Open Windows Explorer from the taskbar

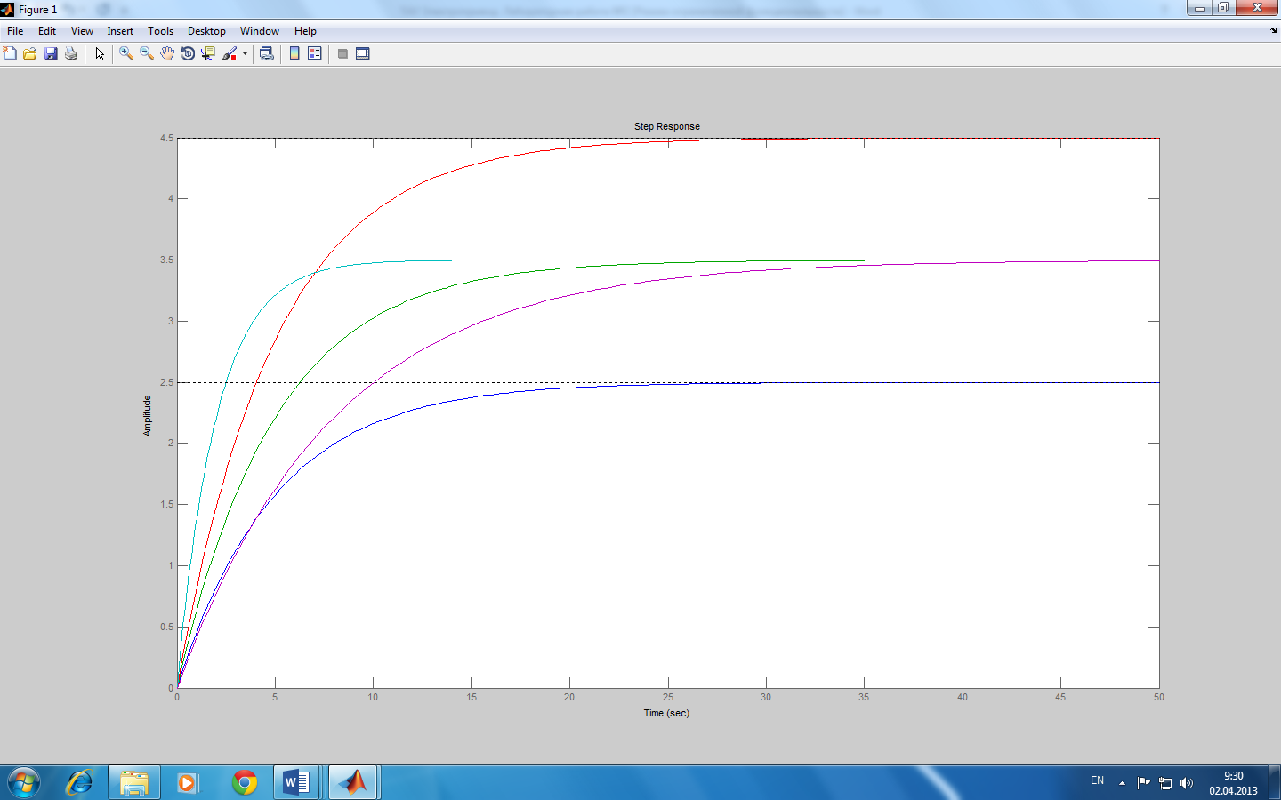coord(134,782)
